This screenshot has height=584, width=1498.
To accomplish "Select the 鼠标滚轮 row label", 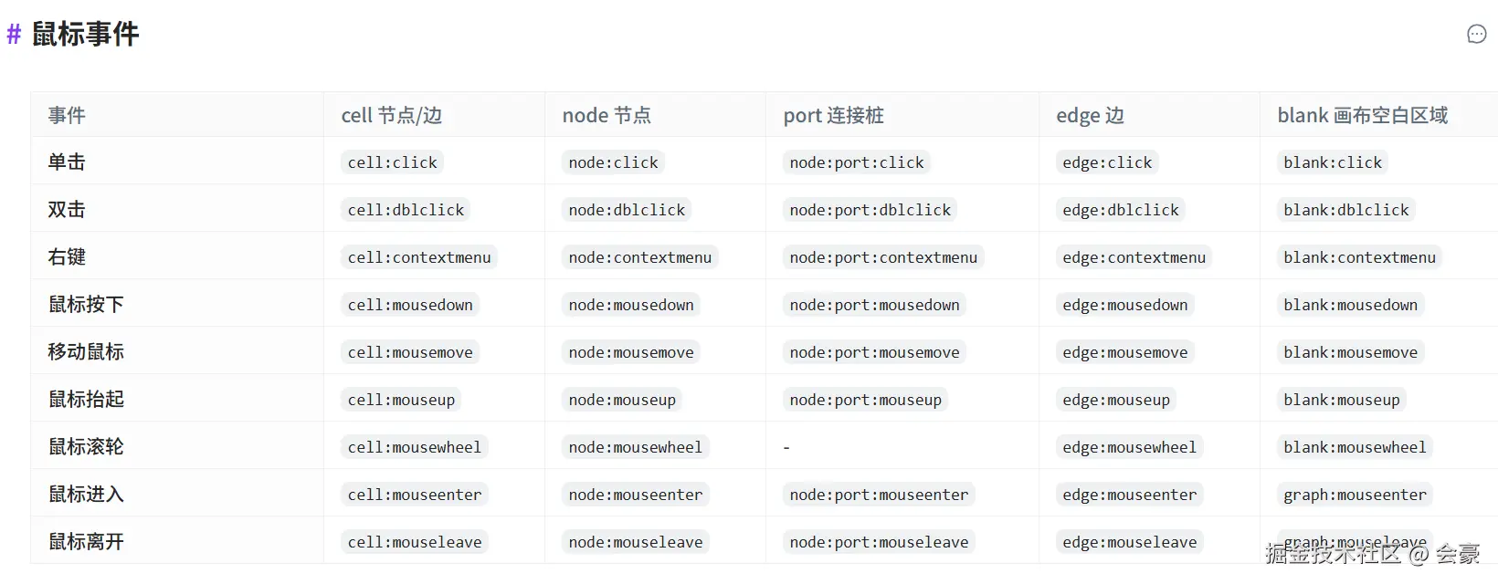I will click(x=86, y=447).
